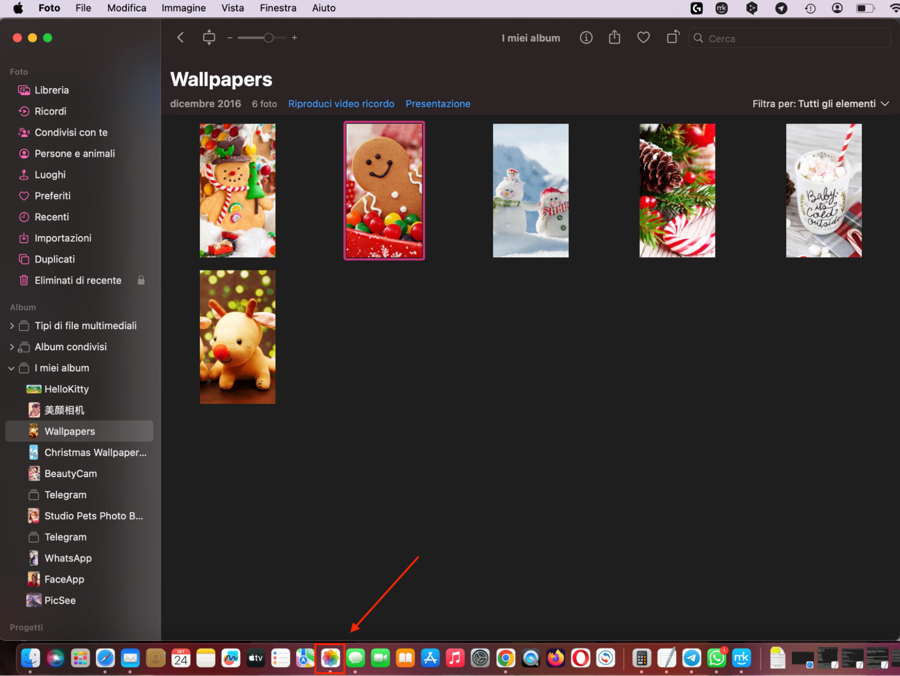Start a Presentazione of the album
Image resolution: width=900 pixels, height=676 pixels.
438,103
